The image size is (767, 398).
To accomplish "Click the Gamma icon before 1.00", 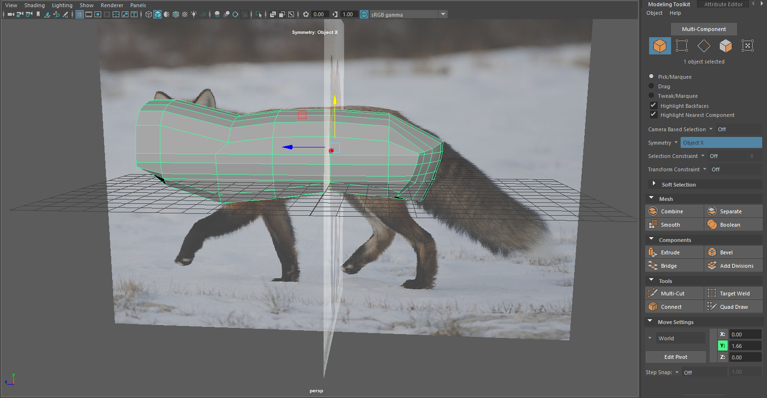I will tap(335, 14).
